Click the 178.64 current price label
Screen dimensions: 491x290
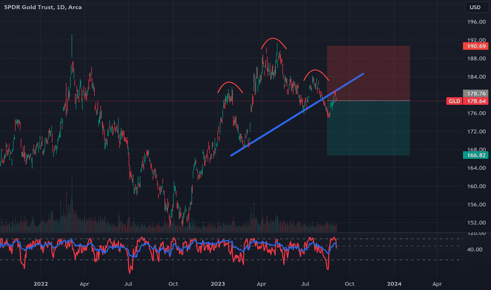[x=475, y=101]
